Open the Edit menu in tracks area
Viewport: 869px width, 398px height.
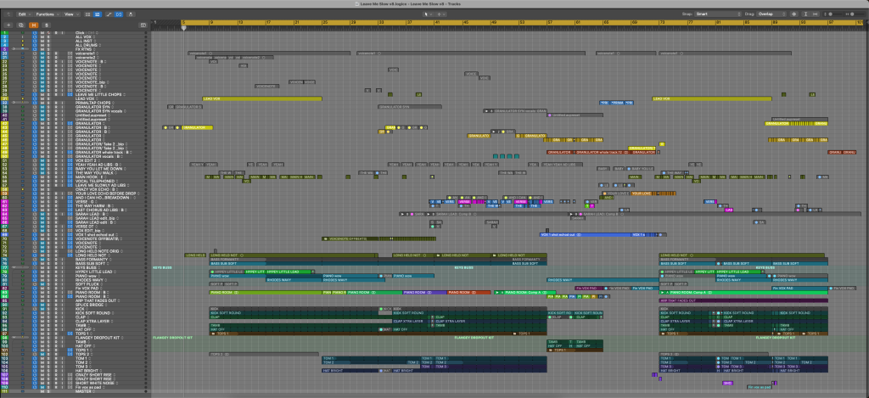23,14
